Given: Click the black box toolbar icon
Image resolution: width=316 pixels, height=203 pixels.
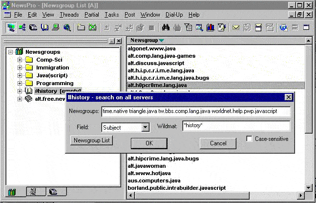Looking at the screenshot, I should pos(33,27).
